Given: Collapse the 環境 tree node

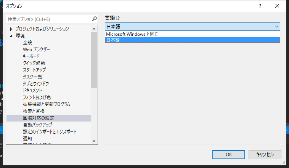Looking at the screenshot, I should point(11,36).
